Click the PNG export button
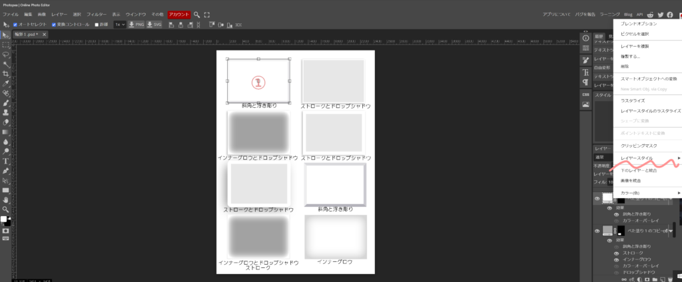The width and height of the screenshot is (682, 282). click(137, 25)
